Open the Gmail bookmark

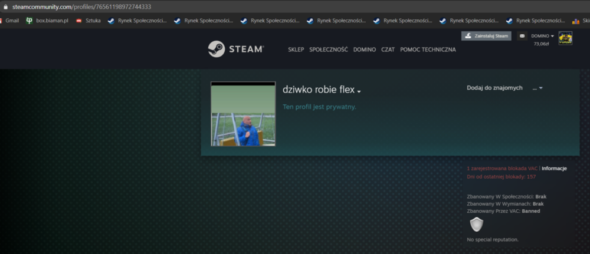[x=9, y=21]
